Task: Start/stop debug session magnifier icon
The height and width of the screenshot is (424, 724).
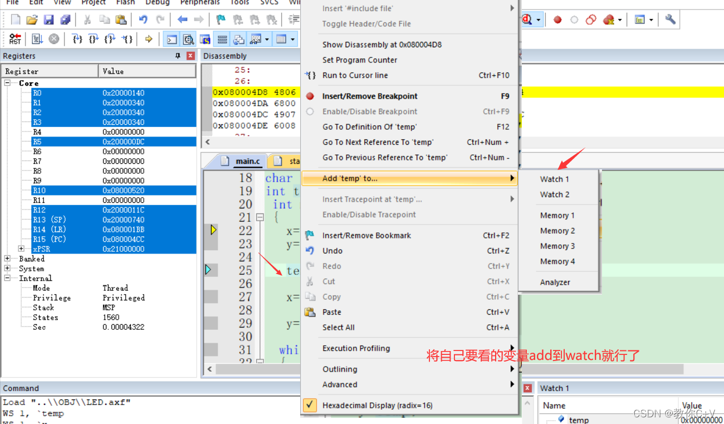Action: pyautogui.click(x=527, y=20)
